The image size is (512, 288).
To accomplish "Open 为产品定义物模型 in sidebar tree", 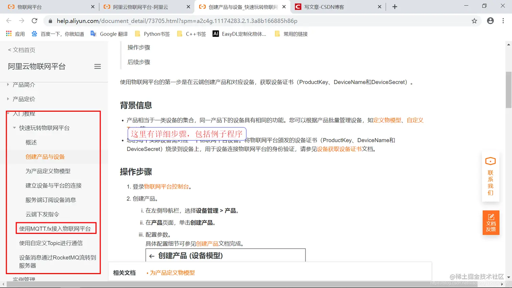I will click(48, 171).
